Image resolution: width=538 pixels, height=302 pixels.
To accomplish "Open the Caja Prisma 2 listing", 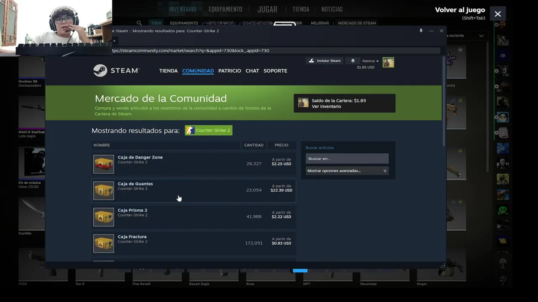I will pos(194,217).
